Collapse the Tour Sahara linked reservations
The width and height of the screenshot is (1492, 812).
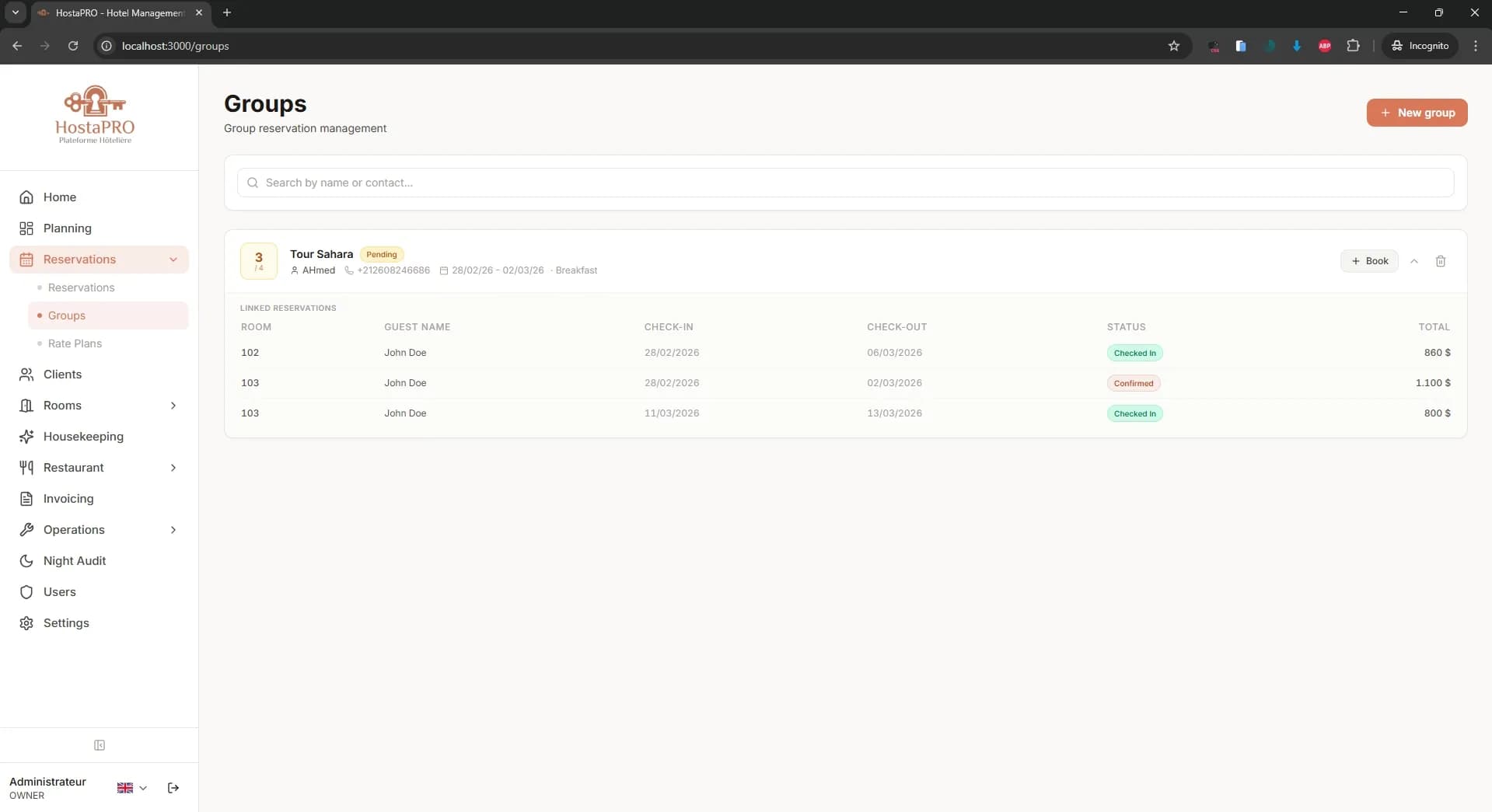1414,261
